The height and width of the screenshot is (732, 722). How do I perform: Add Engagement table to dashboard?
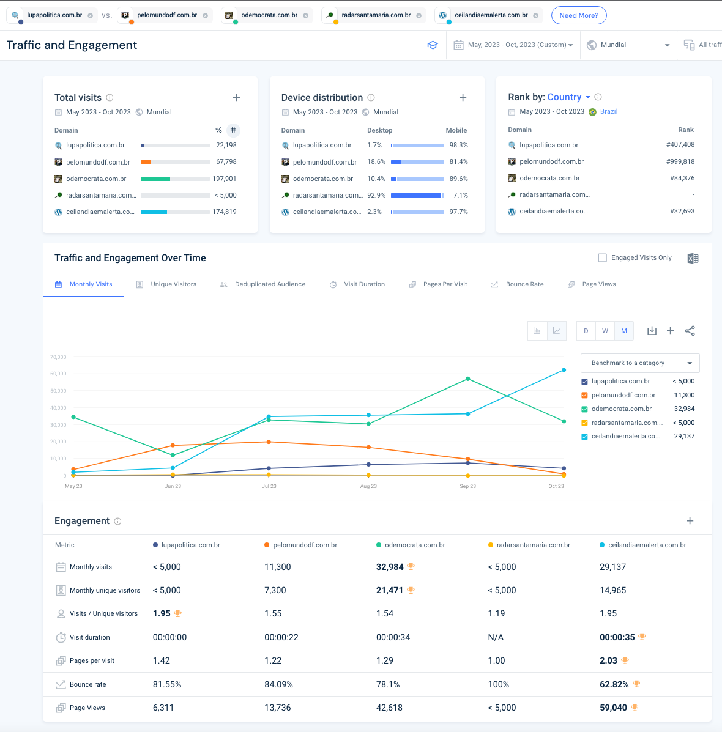coord(690,521)
